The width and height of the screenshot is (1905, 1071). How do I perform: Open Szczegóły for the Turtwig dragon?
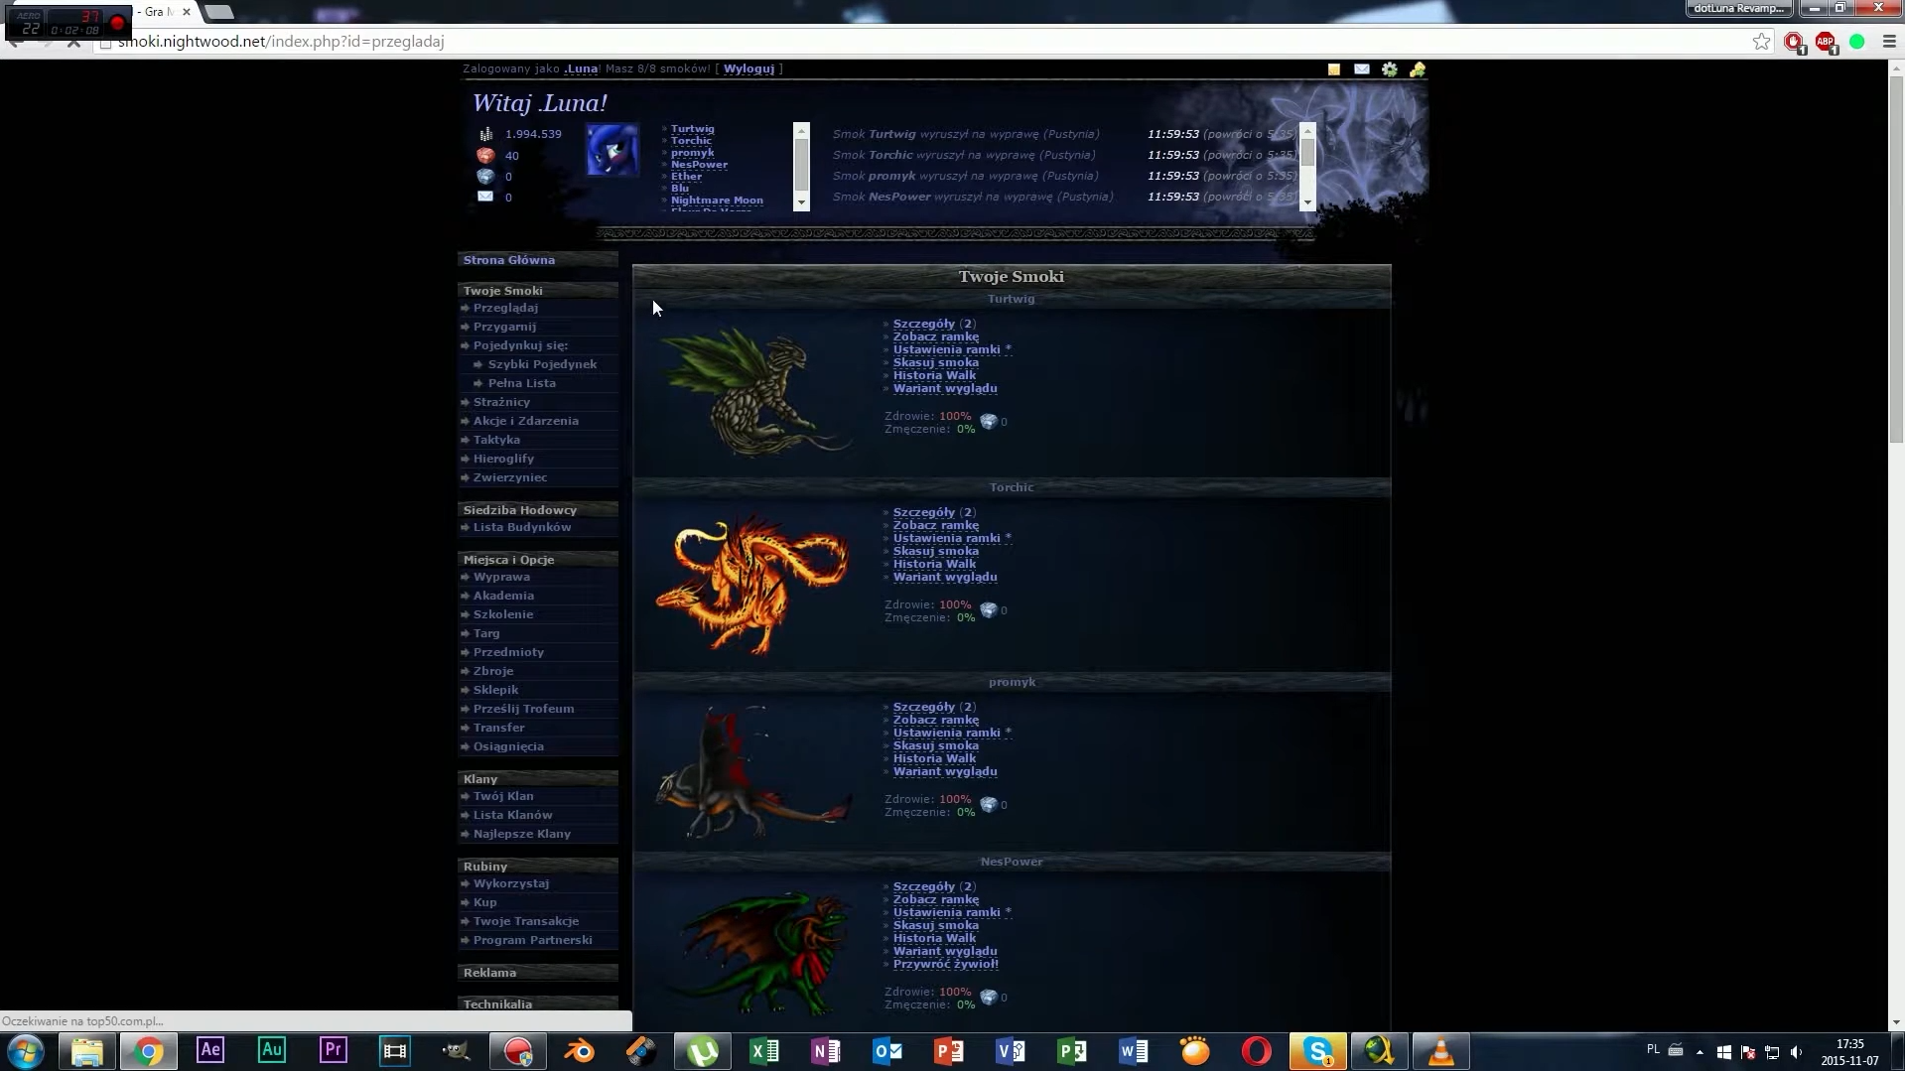pos(923,324)
